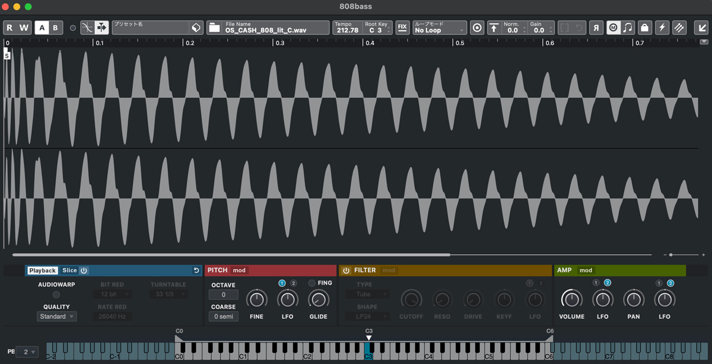
Task: Click the diagonal stripes icon
Action: click(x=679, y=28)
